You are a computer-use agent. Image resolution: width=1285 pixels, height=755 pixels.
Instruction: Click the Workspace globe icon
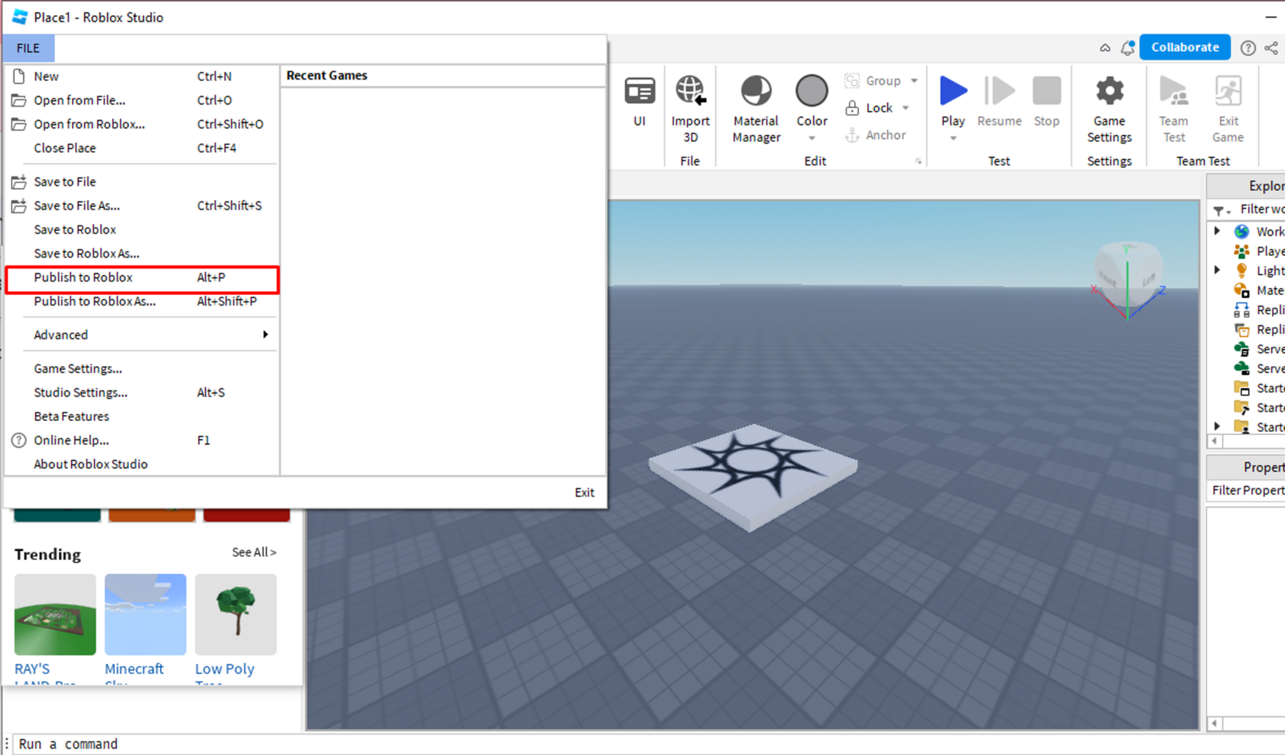(x=1241, y=231)
